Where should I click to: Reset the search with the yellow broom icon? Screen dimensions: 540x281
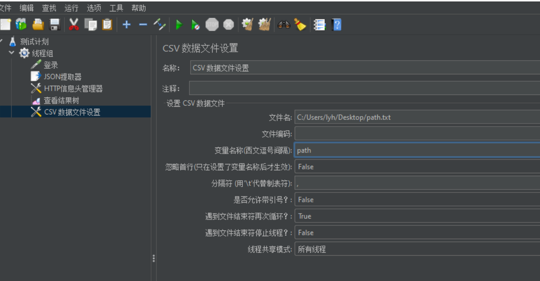[x=300, y=25]
